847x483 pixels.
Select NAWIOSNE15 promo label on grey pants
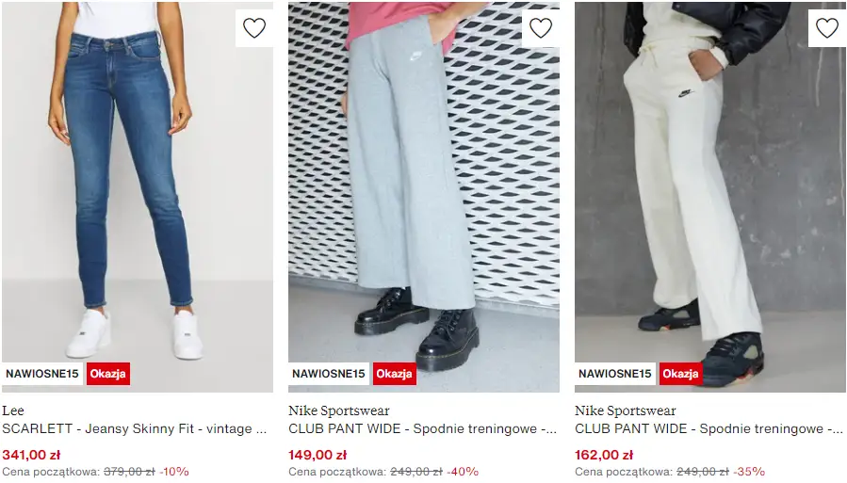pyautogui.click(x=329, y=374)
